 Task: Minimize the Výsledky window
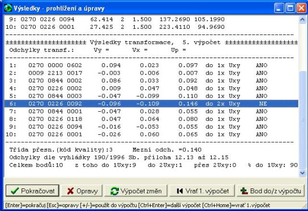(x=279, y=8)
